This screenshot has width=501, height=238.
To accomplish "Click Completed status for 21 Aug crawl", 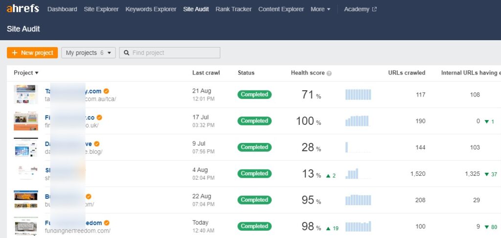I will coord(254,95).
